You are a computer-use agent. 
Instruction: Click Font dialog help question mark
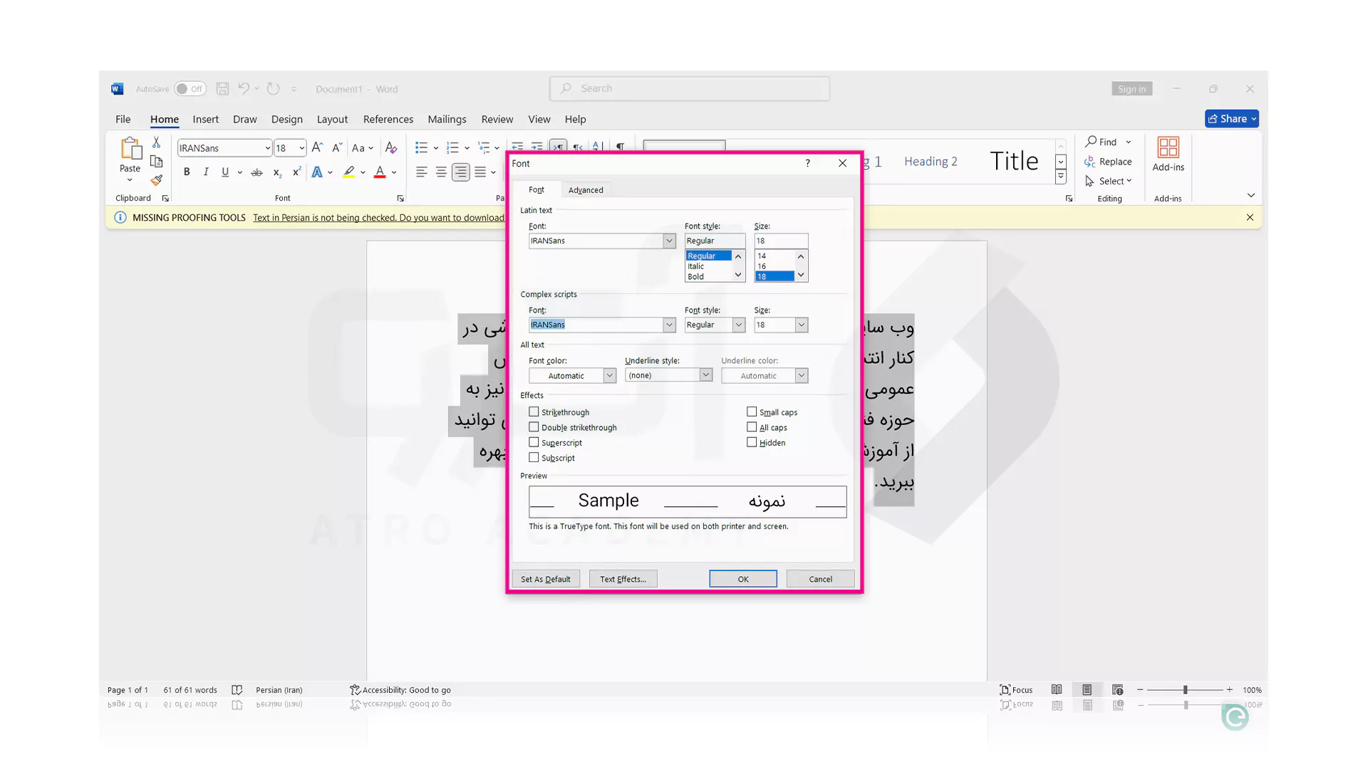coord(807,163)
